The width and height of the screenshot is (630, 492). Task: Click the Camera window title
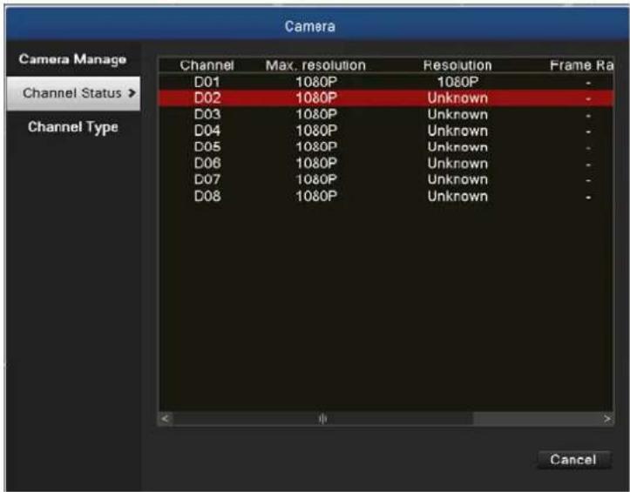click(x=310, y=26)
